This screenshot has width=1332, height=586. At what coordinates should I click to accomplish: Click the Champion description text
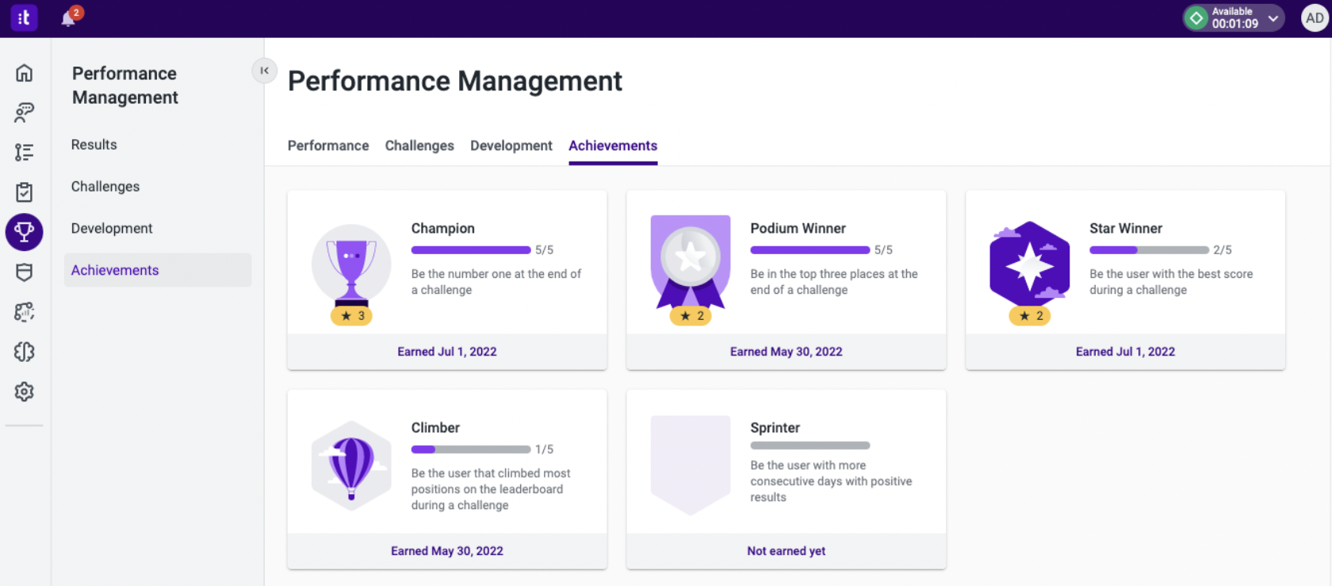click(x=496, y=282)
